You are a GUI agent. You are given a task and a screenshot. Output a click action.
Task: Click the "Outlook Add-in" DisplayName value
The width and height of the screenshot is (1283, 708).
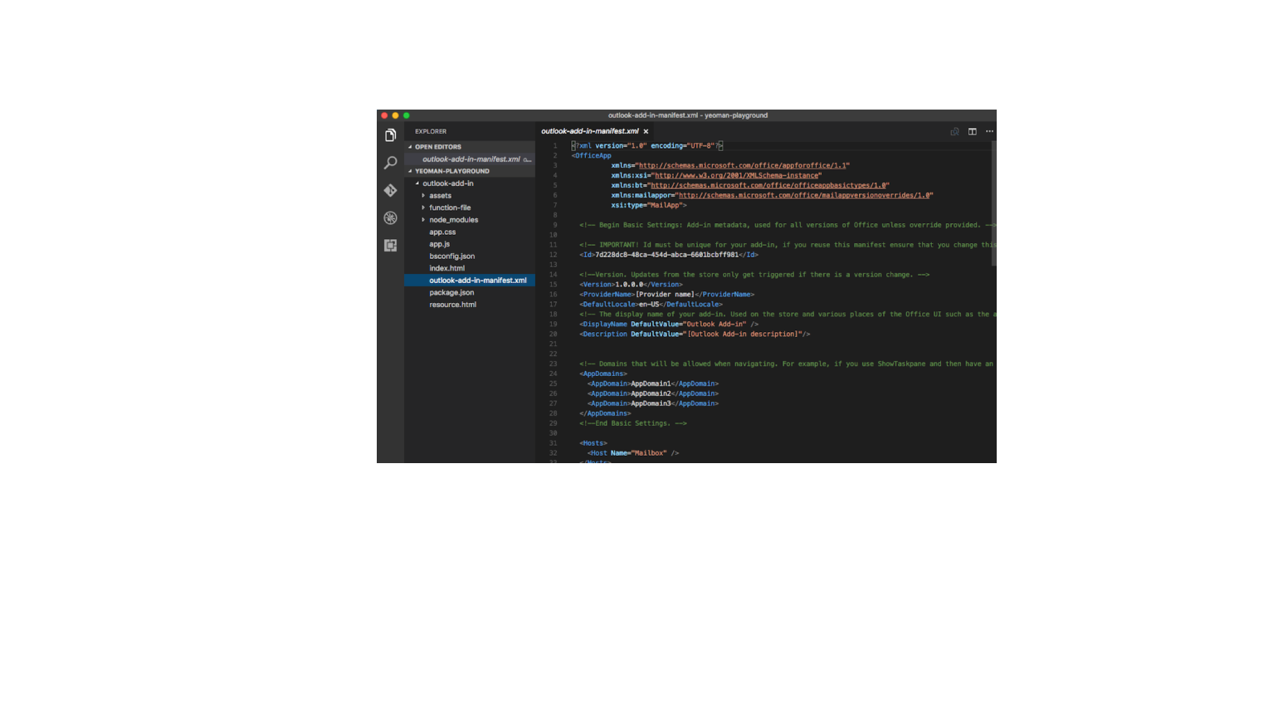pyautogui.click(x=715, y=325)
